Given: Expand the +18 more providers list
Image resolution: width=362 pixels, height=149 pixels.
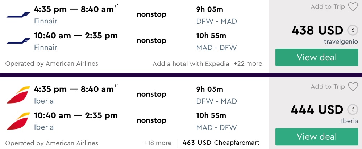Looking at the screenshot, I should 158,143.
